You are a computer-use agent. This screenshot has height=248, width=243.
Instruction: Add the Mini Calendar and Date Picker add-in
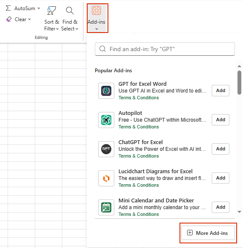click(x=221, y=207)
